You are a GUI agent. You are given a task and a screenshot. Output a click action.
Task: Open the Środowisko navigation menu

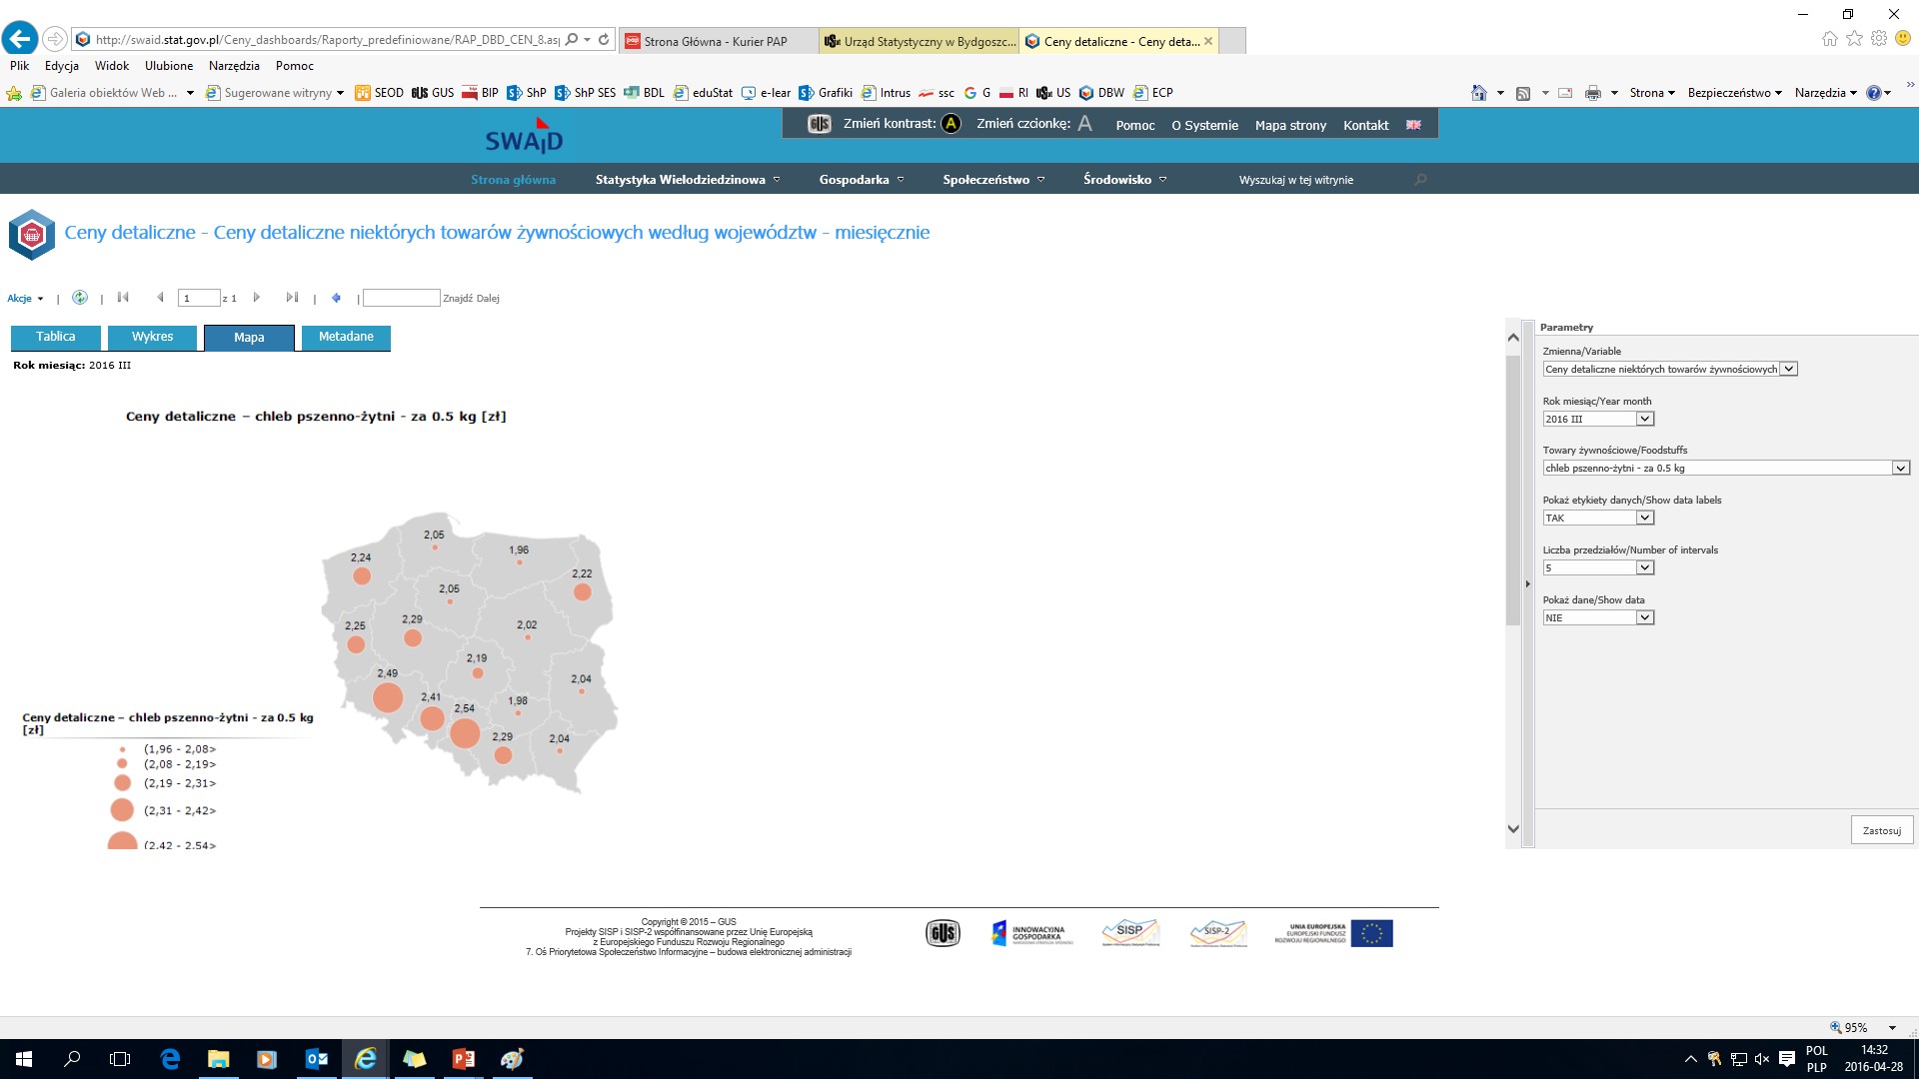click(1124, 180)
